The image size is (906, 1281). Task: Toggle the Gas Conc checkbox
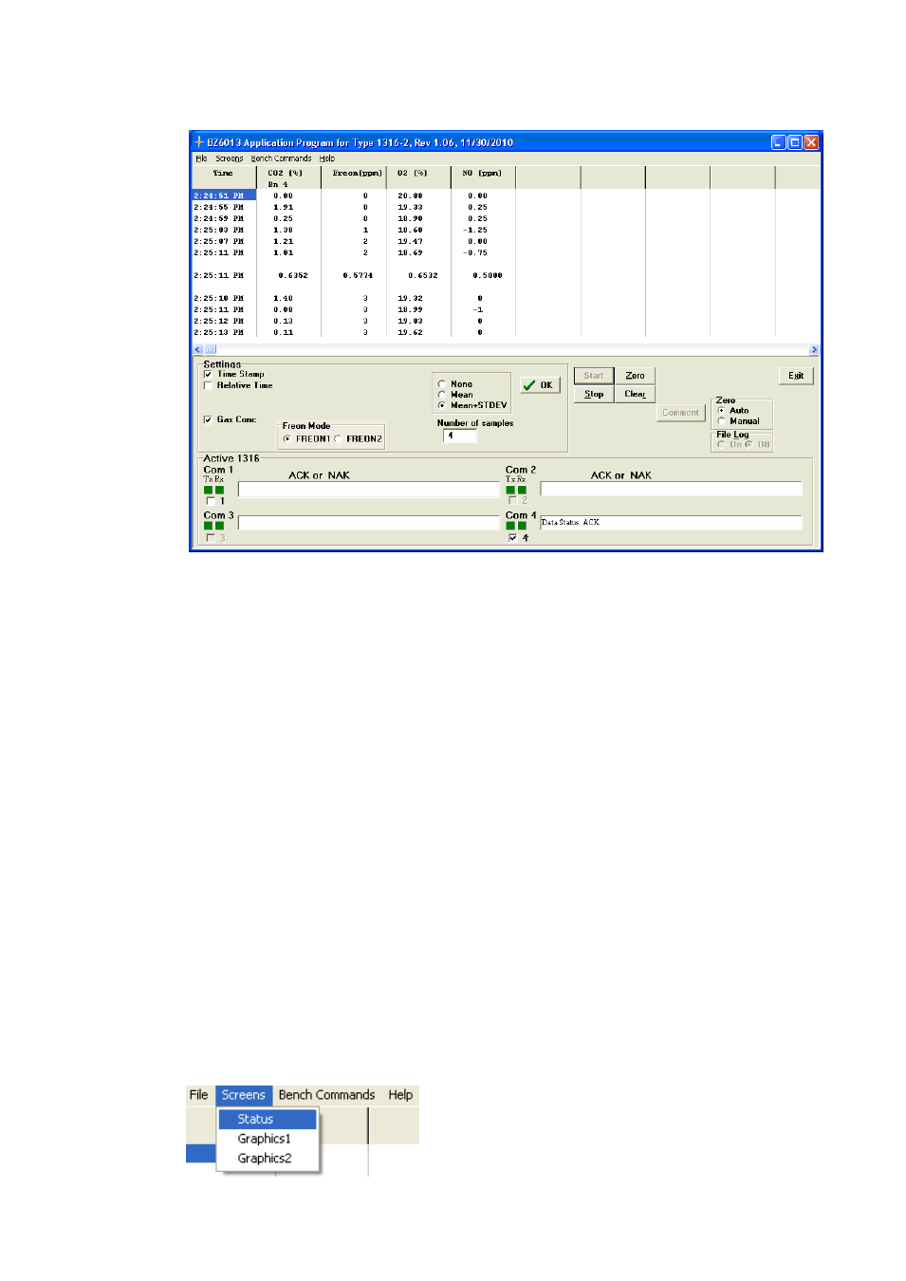pyautogui.click(x=208, y=419)
